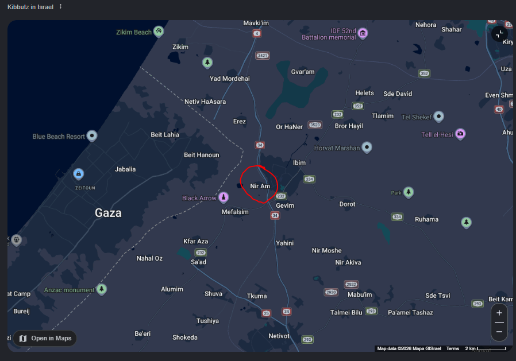Click the Zikim Beach pin icon
Viewport: 516px width, 361px height.
pos(159,31)
